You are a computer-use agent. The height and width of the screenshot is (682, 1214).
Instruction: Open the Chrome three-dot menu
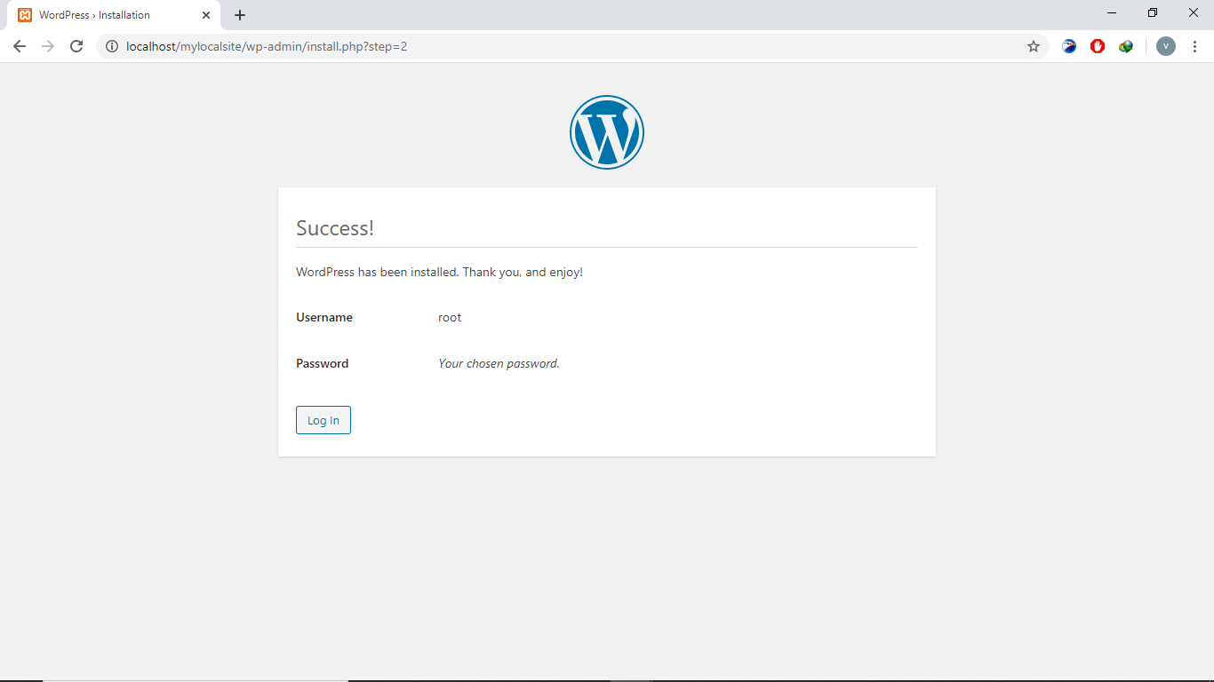click(x=1194, y=46)
